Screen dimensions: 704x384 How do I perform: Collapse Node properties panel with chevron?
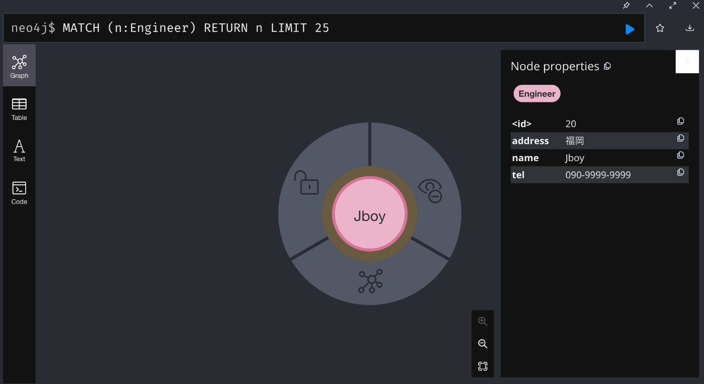[687, 62]
